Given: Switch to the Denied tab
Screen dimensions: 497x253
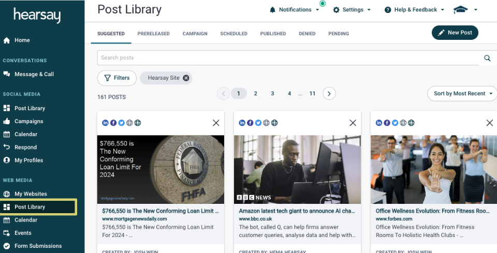Looking at the screenshot, I should 307,34.
